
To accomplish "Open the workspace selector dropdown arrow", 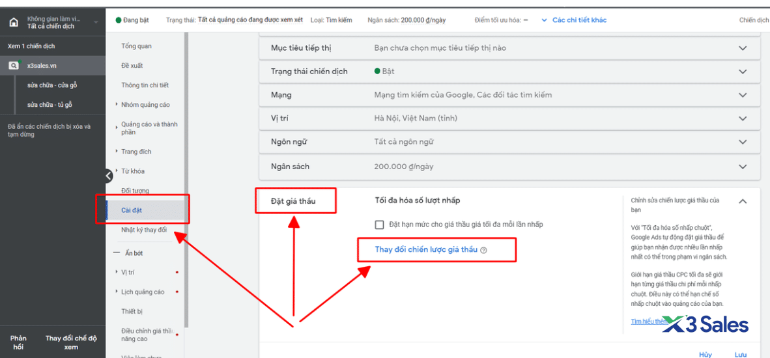I will [x=96, y=22].
